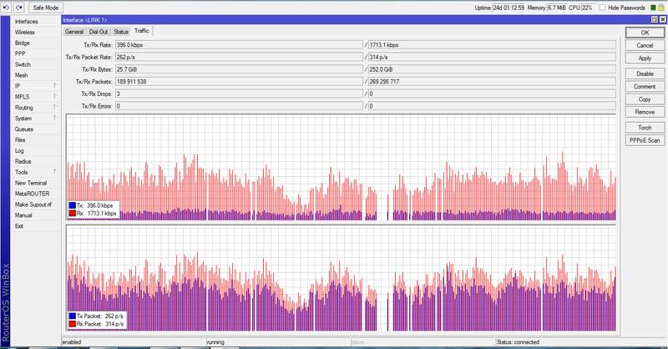
Task: Click the Cancel button
Action: pyautogui.click(x=645, y=45)
